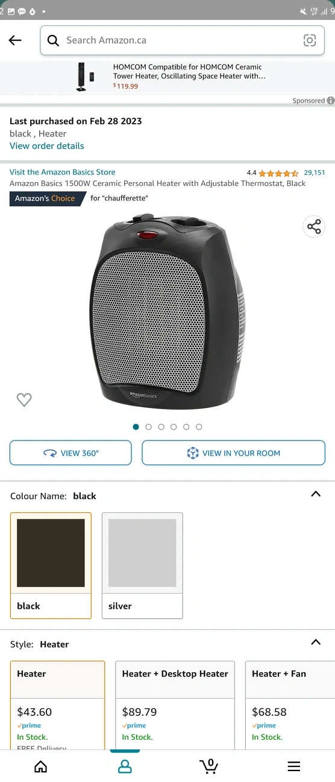Select Heater + Fan style option
Image resolution: width=335 pixels, height=782 pixels.
point(290,705)
